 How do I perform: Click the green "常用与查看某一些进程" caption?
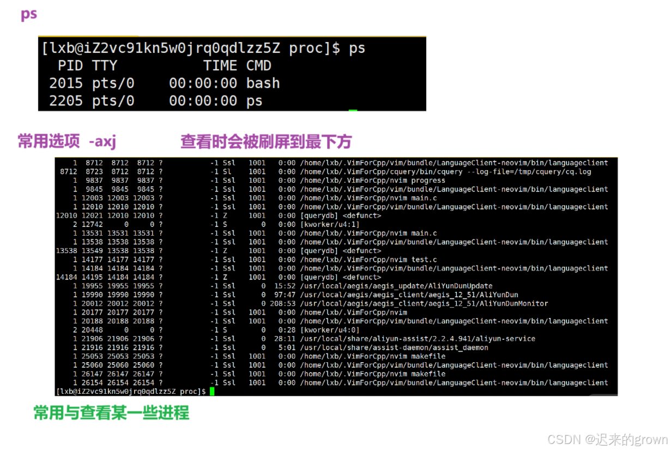coord(111,412)
